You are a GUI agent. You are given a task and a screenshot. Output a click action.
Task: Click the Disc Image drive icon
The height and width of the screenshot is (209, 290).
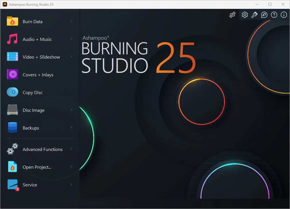coord(12,110)
